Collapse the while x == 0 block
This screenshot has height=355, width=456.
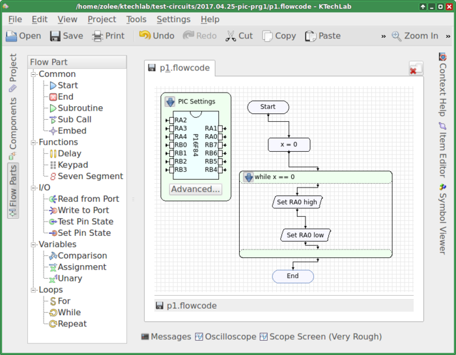coord(247,177)
